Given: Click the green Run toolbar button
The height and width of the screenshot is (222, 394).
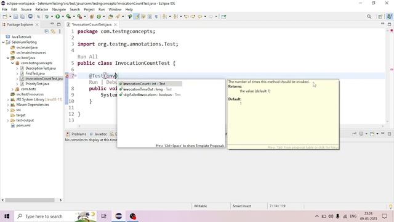Looking at the screenshot, I should [57, 17].
